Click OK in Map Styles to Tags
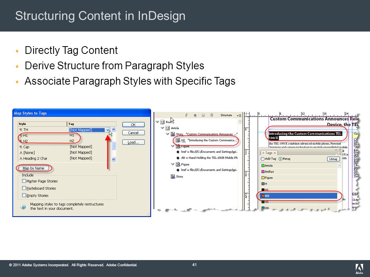Screen dimensions: 370x277 point(133,125)
